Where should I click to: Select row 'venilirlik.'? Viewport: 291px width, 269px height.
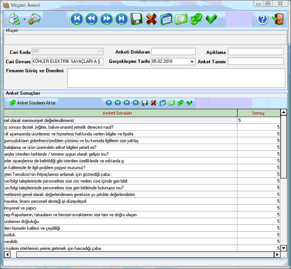click(x=142, y=242)
